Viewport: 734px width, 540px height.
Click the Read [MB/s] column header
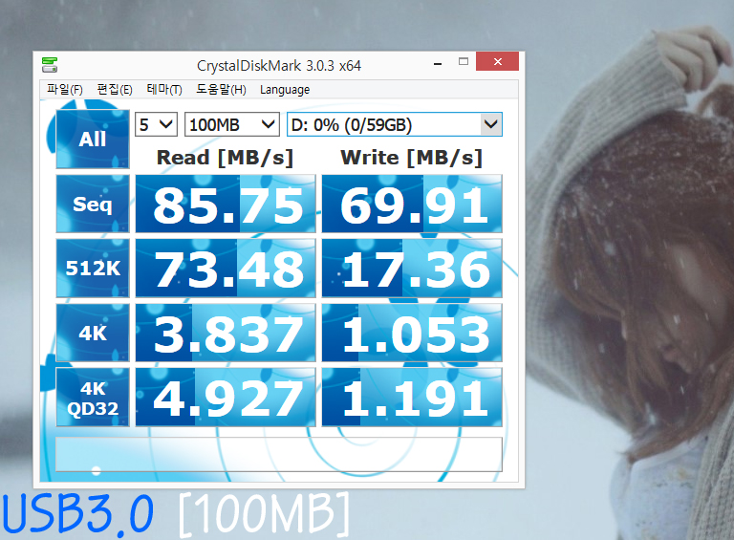[226, 158]
